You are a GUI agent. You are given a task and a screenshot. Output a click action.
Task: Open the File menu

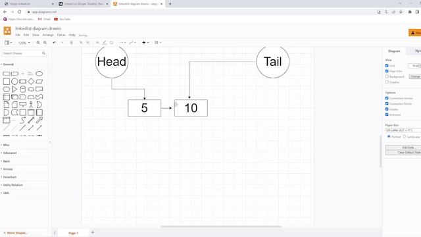click(18, 35)
